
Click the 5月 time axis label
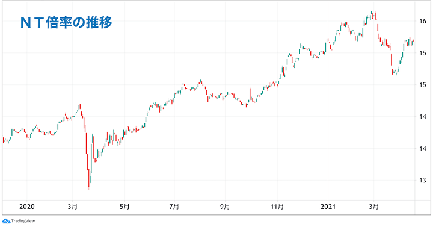124,207
